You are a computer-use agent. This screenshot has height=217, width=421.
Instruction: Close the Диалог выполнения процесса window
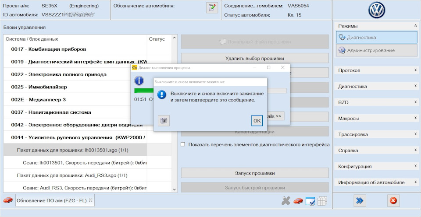click(x=283, y=67)
